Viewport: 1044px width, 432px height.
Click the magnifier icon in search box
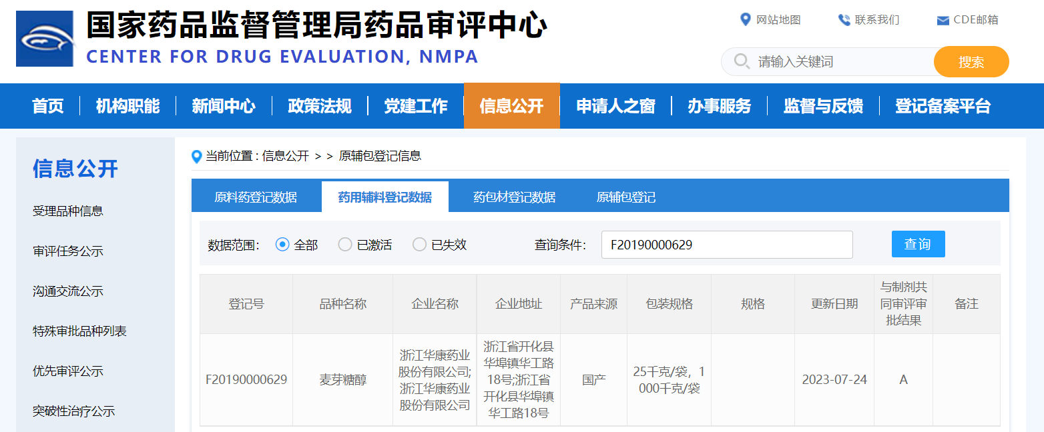coord(741,62)
